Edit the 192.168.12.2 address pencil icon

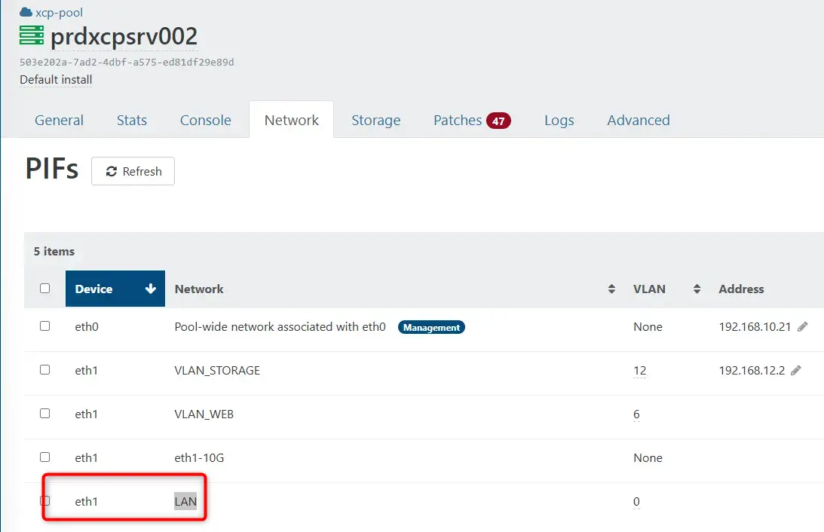[x=796, y=370]
